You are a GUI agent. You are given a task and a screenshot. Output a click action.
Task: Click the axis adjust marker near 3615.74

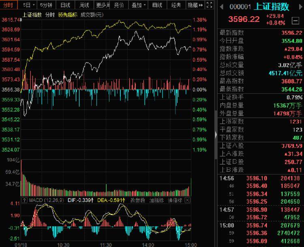[x=21, y=19]
